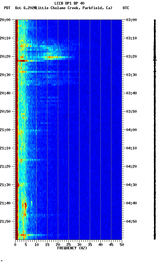Viewport: 168px width, 264px height.
Task: Click the 50 Hz frequency tick label
Action: 122,245
